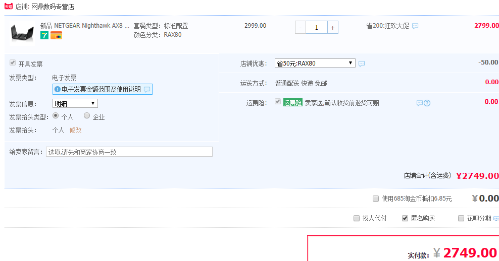Open the 发票信息 明细 dropdown
This screenshot has width=499, height=261.
[75, 103]
